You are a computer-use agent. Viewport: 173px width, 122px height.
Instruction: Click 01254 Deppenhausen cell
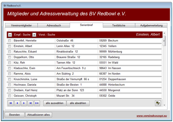click(x=130, y=79)
